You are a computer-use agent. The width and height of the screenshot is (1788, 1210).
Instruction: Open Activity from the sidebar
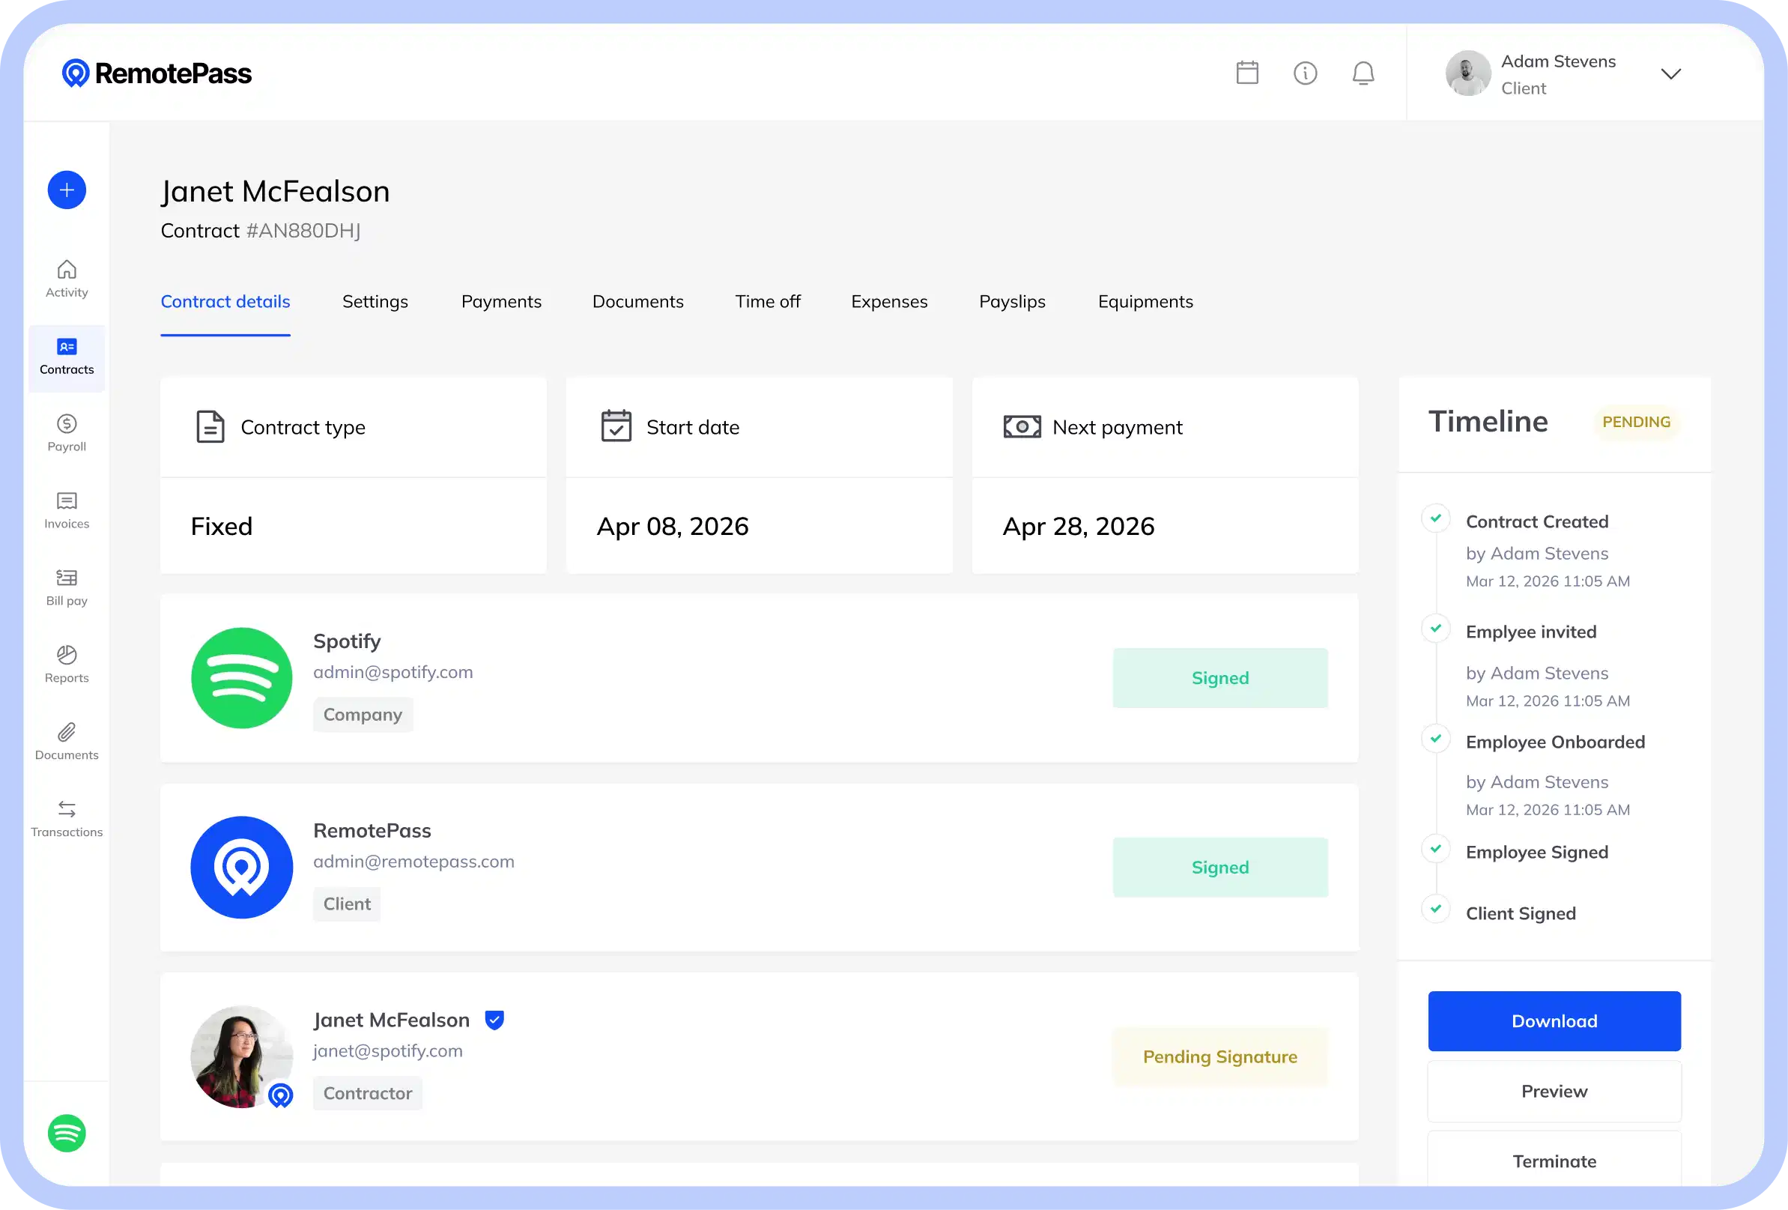67,279
